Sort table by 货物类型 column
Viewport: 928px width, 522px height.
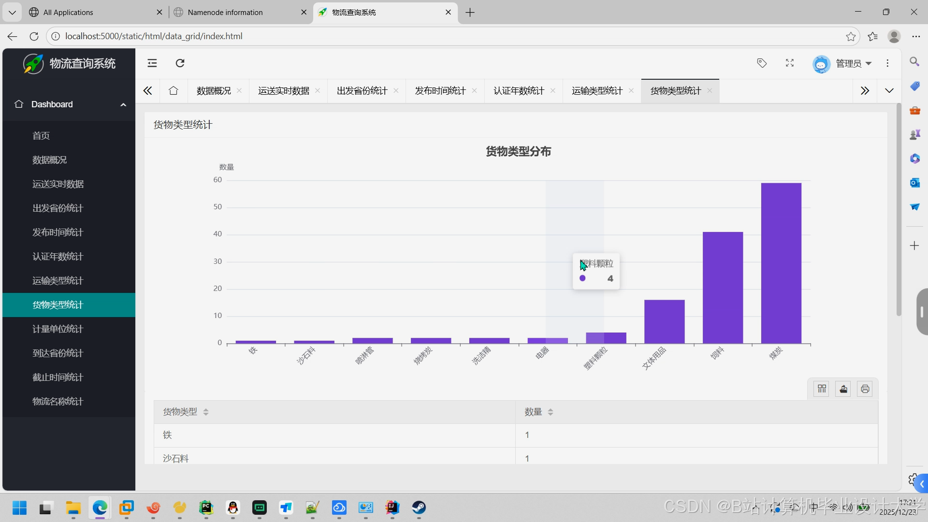pos(206,412)
